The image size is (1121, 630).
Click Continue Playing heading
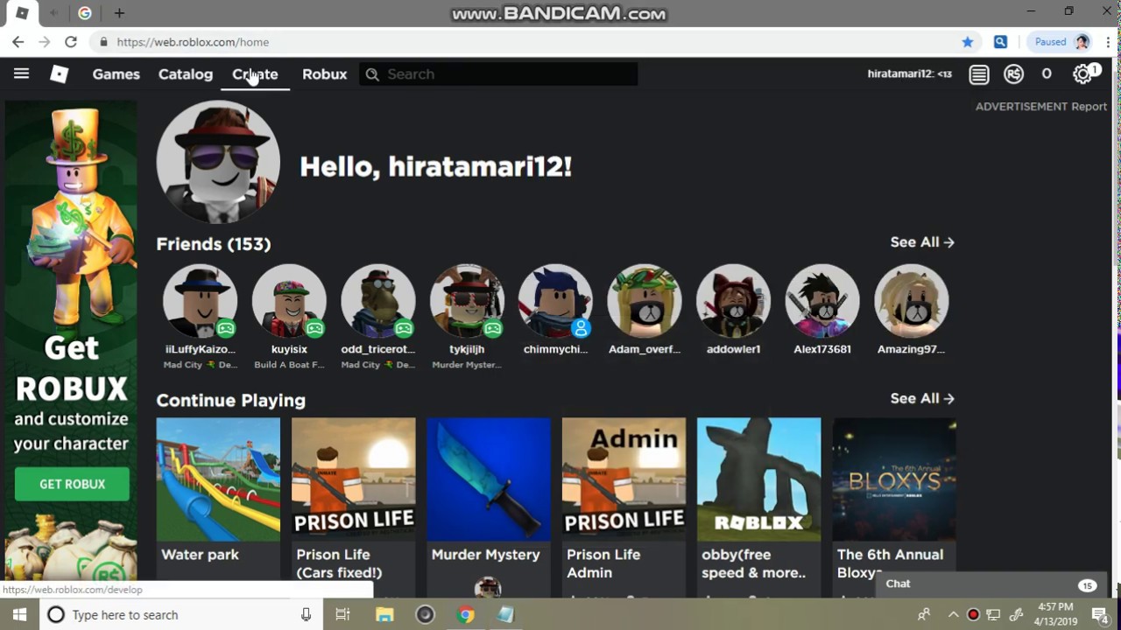[231, 401]
